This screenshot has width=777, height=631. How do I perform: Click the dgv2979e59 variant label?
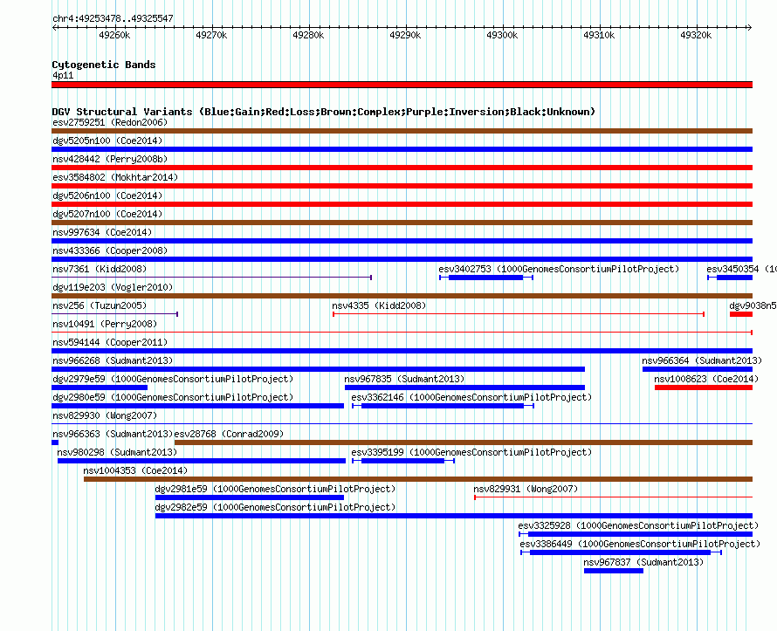coord(173,379)
